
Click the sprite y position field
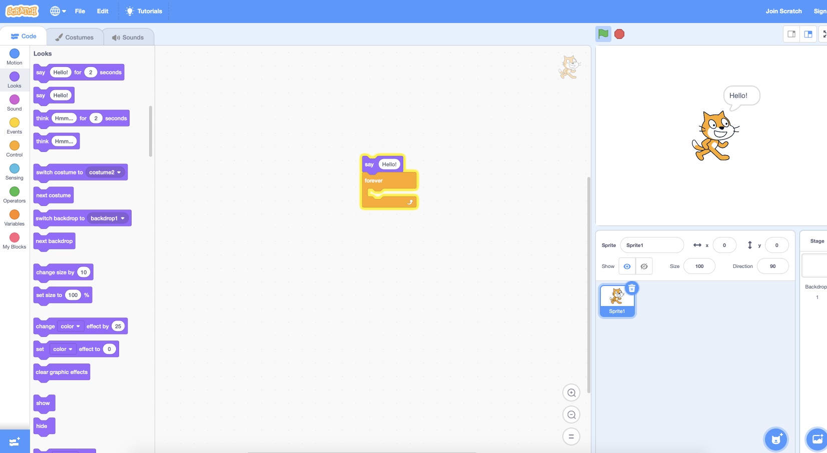(777, 245)
